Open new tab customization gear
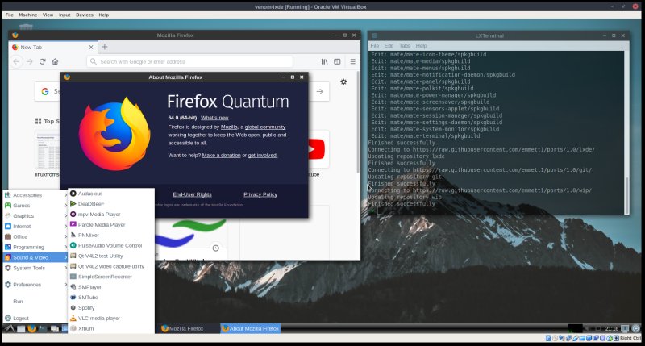Image resolution: width=645 pixels, height=346 pixels. 343,82
